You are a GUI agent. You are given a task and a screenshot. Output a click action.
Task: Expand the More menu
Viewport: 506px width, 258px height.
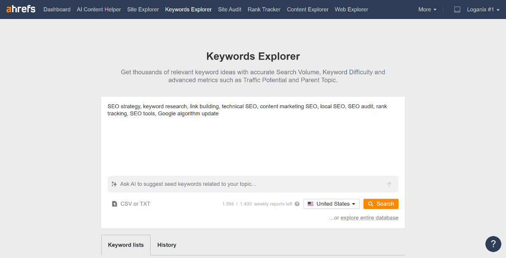[428, 9]
